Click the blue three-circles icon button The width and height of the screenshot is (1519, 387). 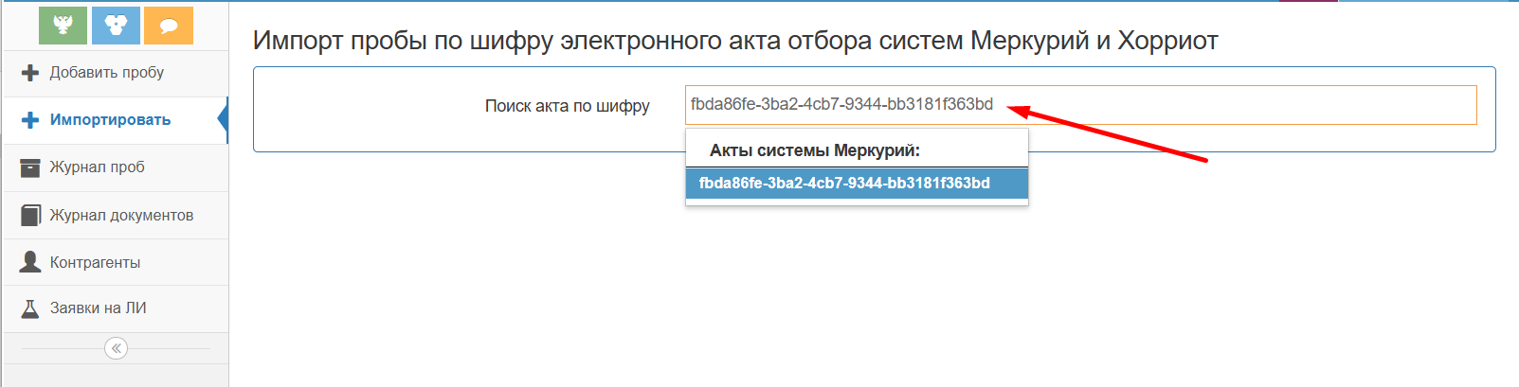[116, 26]
